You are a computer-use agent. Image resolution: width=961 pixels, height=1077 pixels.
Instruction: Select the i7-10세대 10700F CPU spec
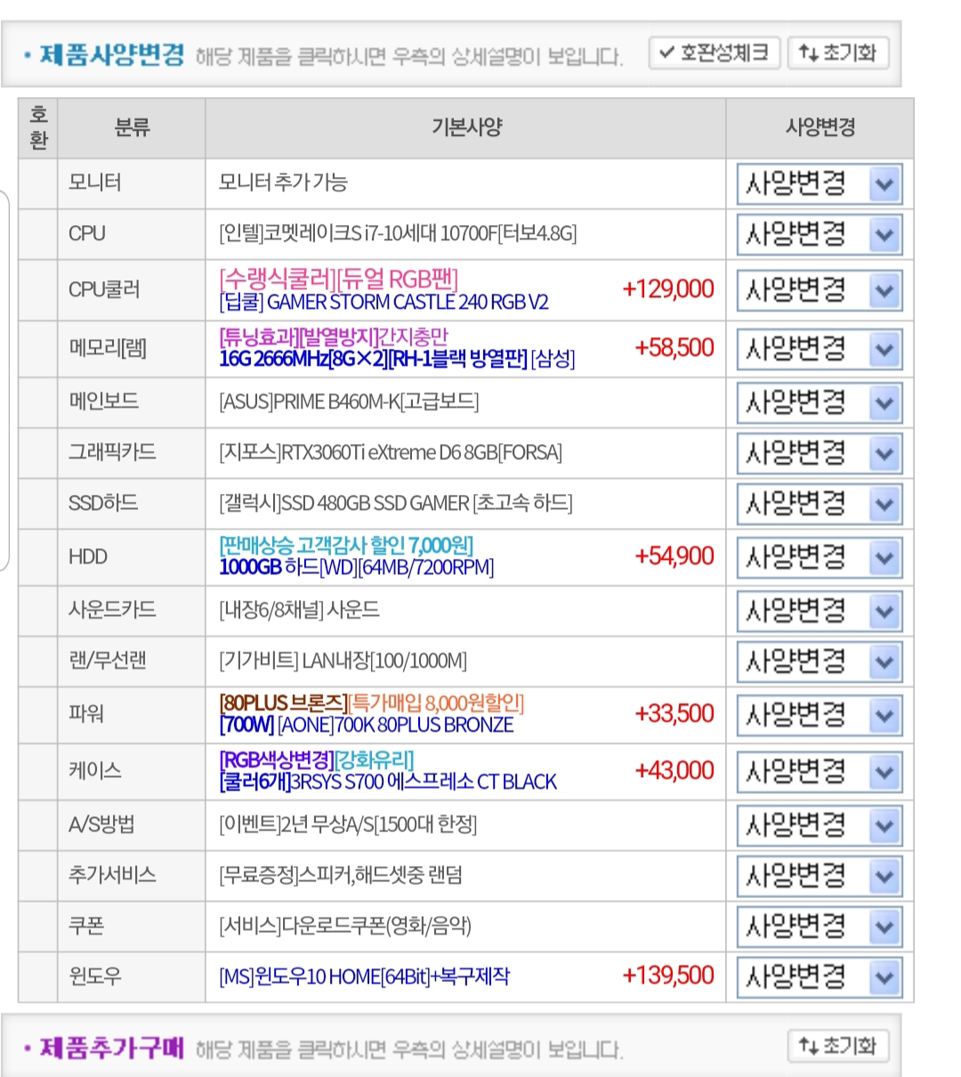[398, 234]
